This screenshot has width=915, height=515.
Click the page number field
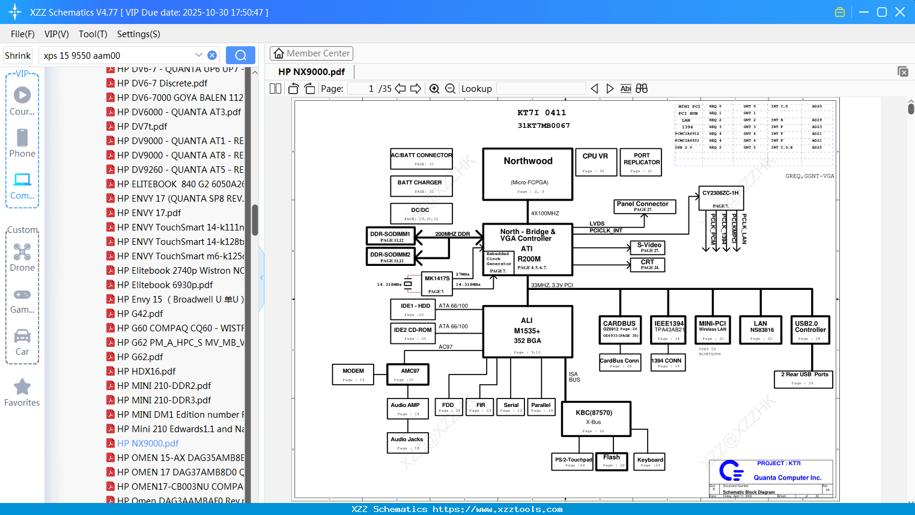[x=362, y=88]
